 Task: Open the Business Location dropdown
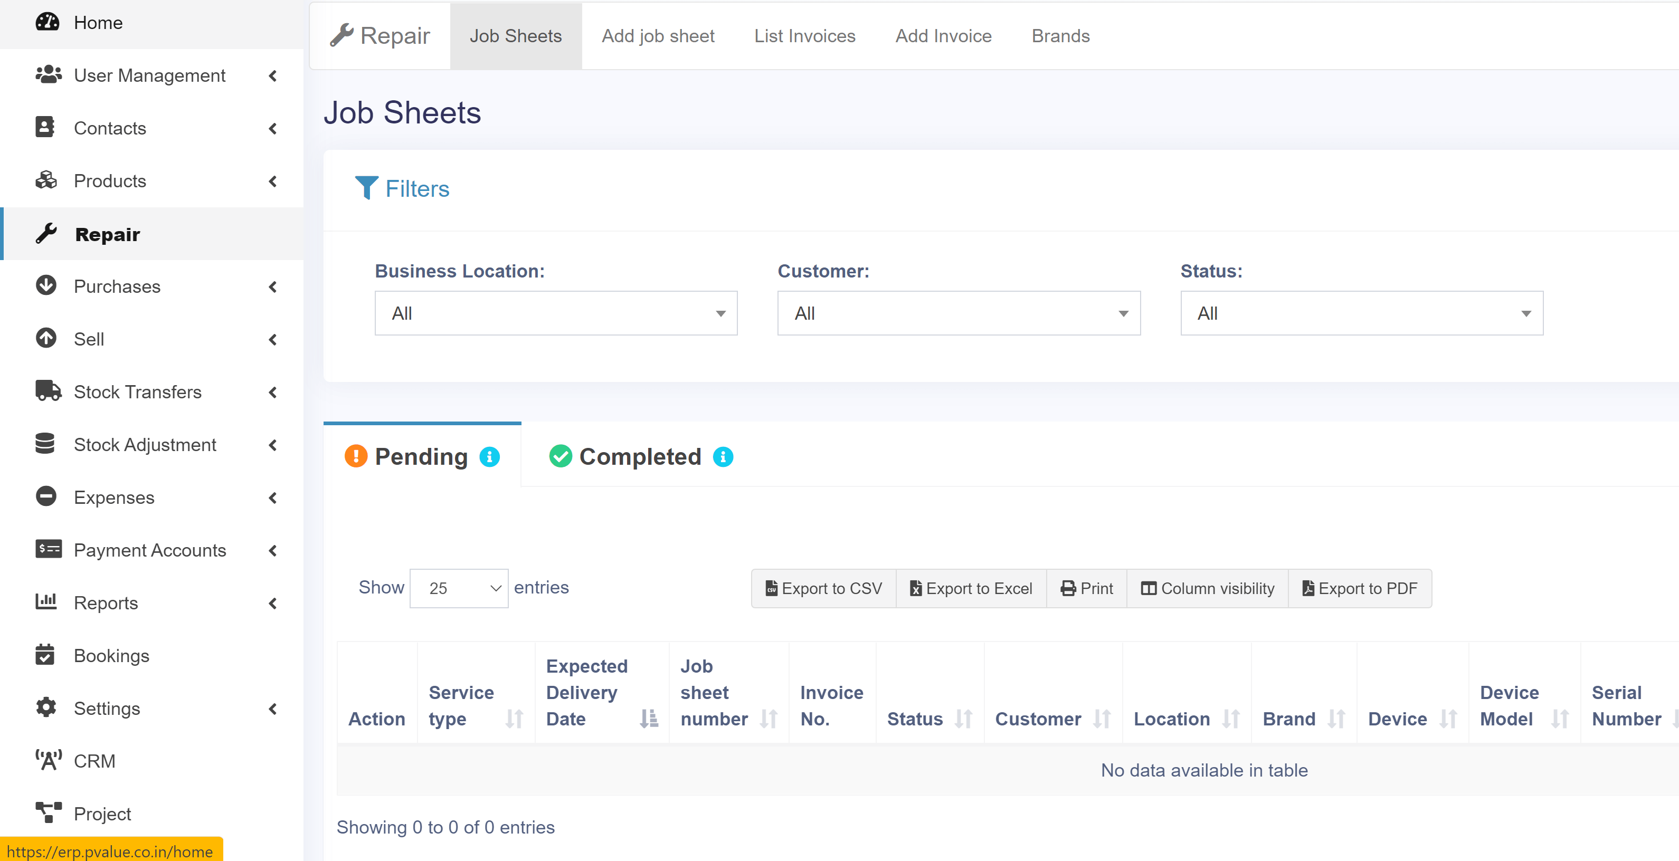(x=555, y=313)
